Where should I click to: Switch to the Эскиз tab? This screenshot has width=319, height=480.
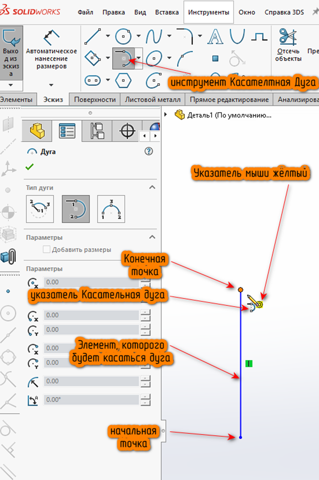53,100
